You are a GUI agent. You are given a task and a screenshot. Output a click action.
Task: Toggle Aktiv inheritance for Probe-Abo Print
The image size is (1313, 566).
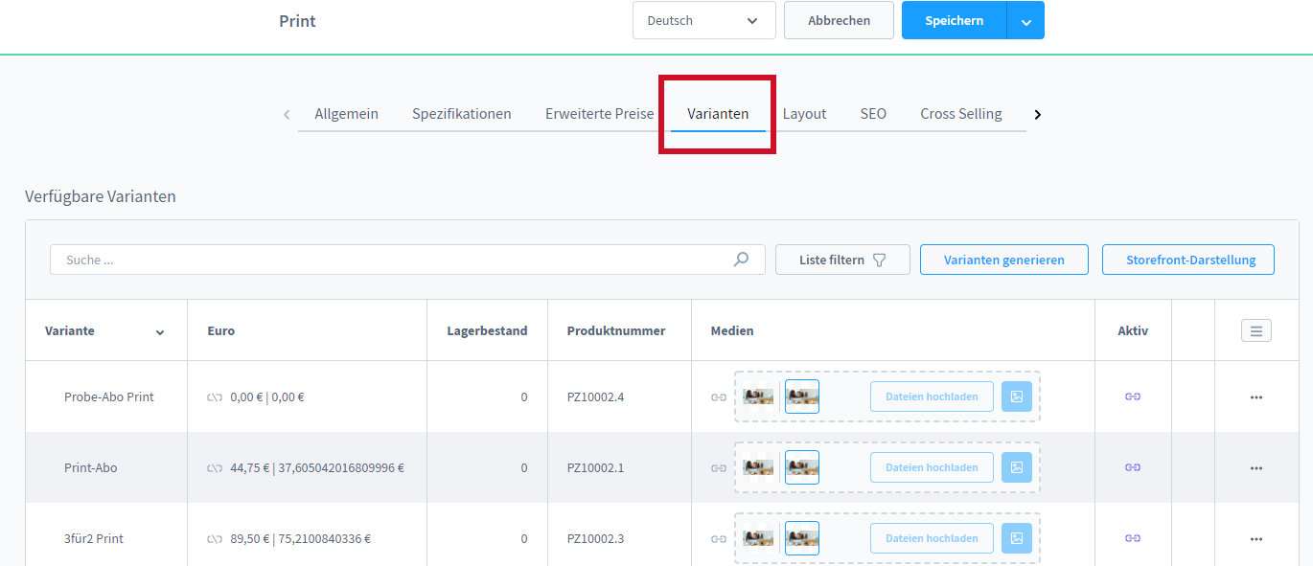pyautogui.click(x=1132, y=396)
